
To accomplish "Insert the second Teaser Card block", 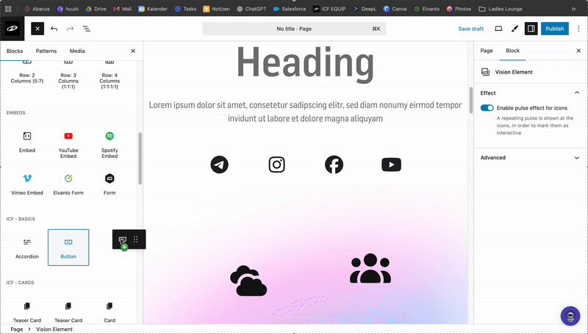I will click(68, 312).
